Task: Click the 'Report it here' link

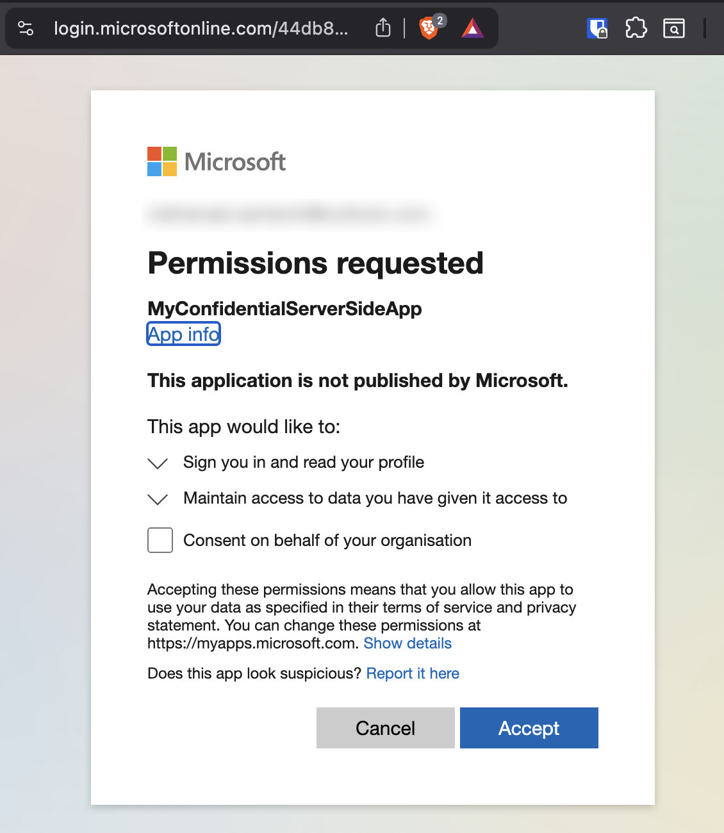Action: pos(413,673)
